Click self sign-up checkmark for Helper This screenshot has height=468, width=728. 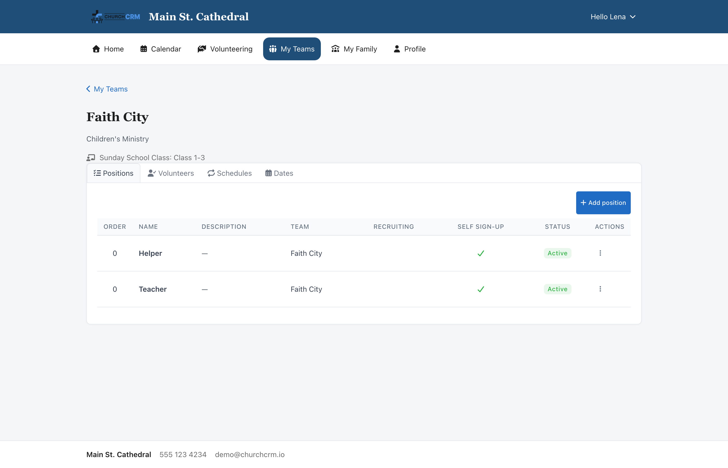coord(481,253)
